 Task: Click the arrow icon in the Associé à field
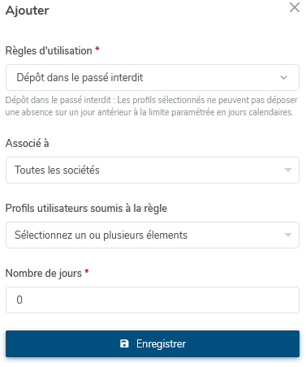[x=288, y=170]
